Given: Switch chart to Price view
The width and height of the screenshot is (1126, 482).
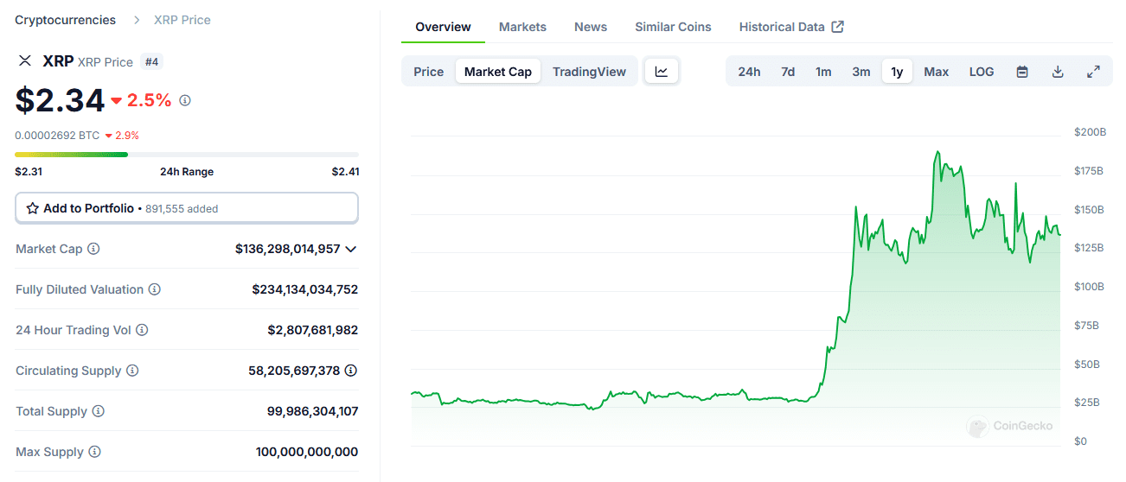Looking at the screenshot, I should 429,72.
